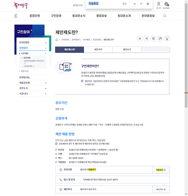Screen dimensions: 188x196
Task: Open IT희망나눔 in the sidebar
Action: tap(25, 77)
